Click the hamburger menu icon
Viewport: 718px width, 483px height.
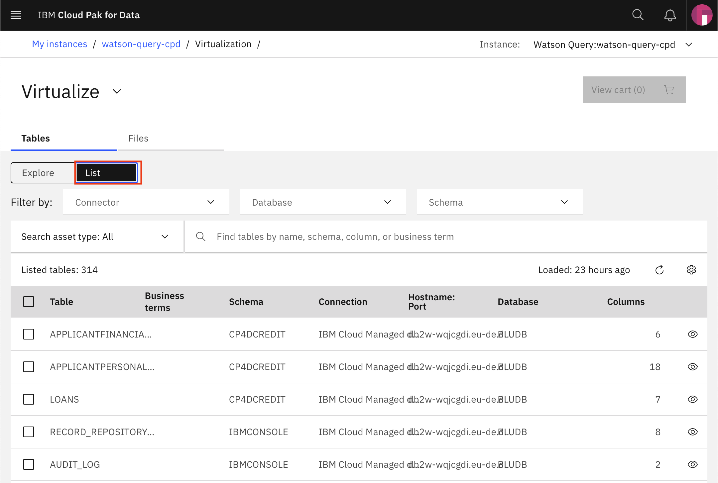coord(16,15)
